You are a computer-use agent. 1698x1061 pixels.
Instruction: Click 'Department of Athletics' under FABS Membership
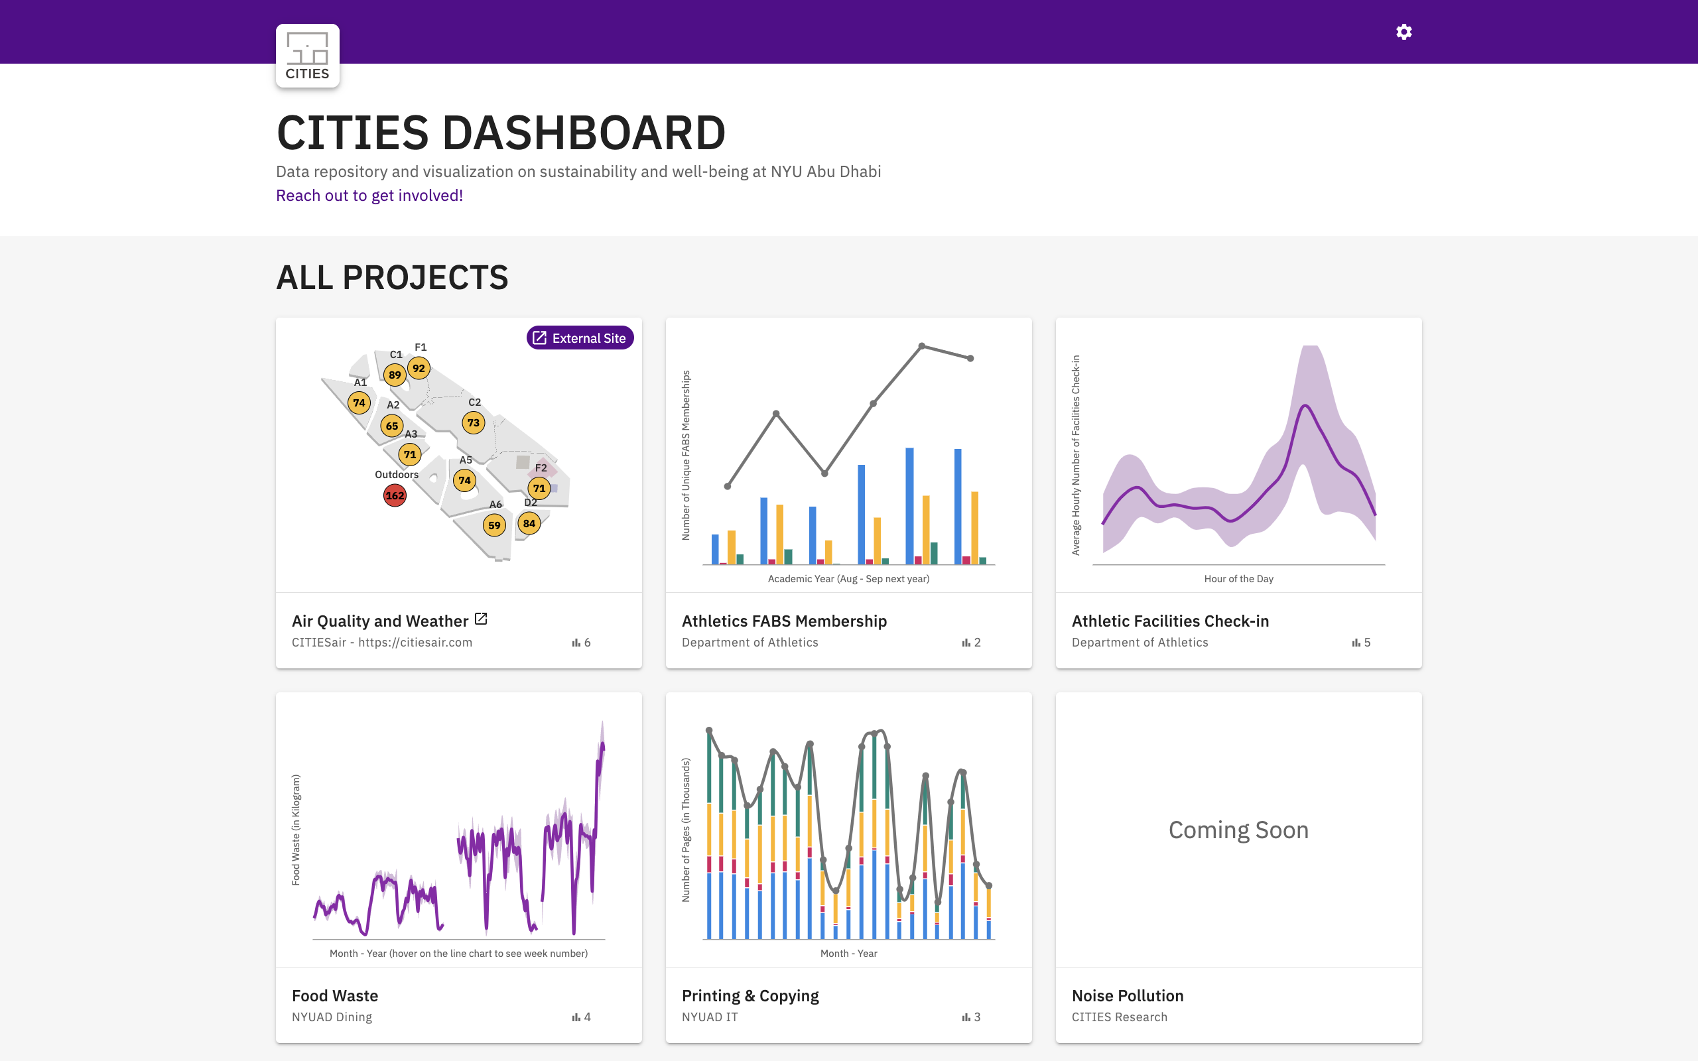pyautogui.click(x=750, y=643)
